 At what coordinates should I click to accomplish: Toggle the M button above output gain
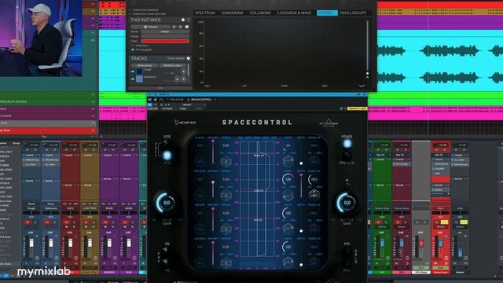click(347, 186)
